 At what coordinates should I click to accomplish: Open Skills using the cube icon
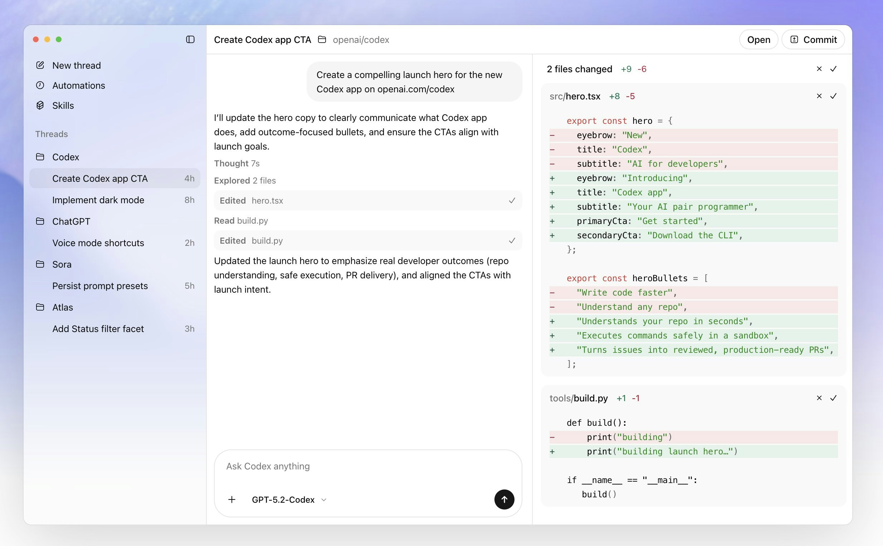(x=40, y=105)
